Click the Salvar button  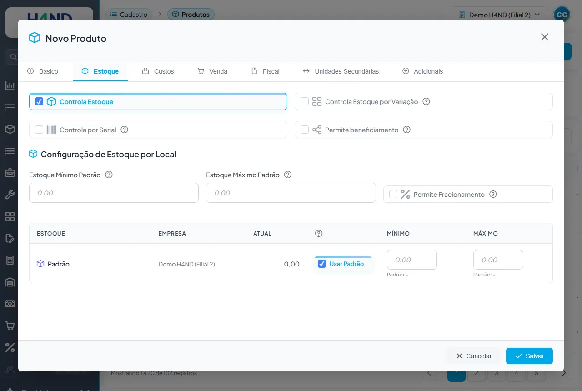[529, 356]
